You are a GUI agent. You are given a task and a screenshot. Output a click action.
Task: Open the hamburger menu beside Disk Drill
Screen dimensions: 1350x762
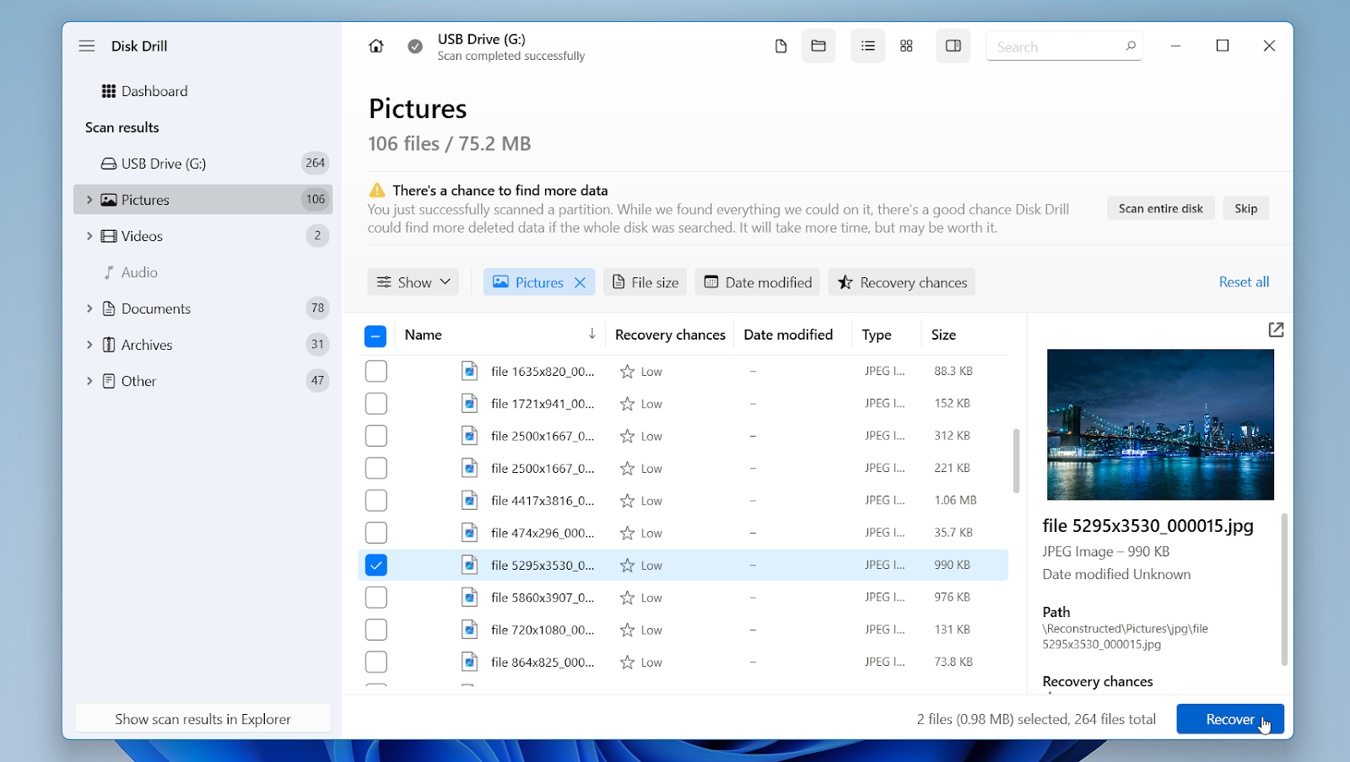[x=87, y=46]
